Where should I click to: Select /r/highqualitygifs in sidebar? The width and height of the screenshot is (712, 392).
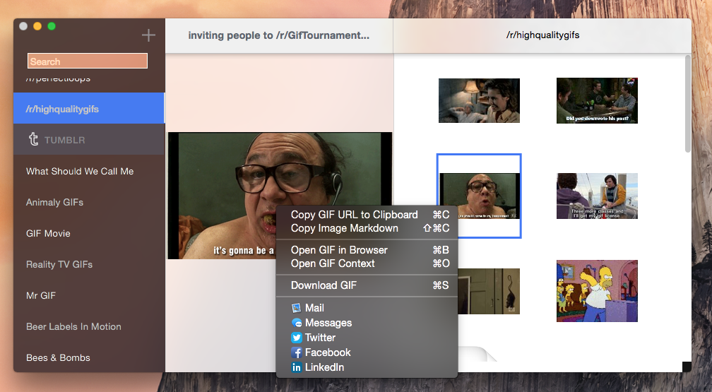click(x=89, y=108)
